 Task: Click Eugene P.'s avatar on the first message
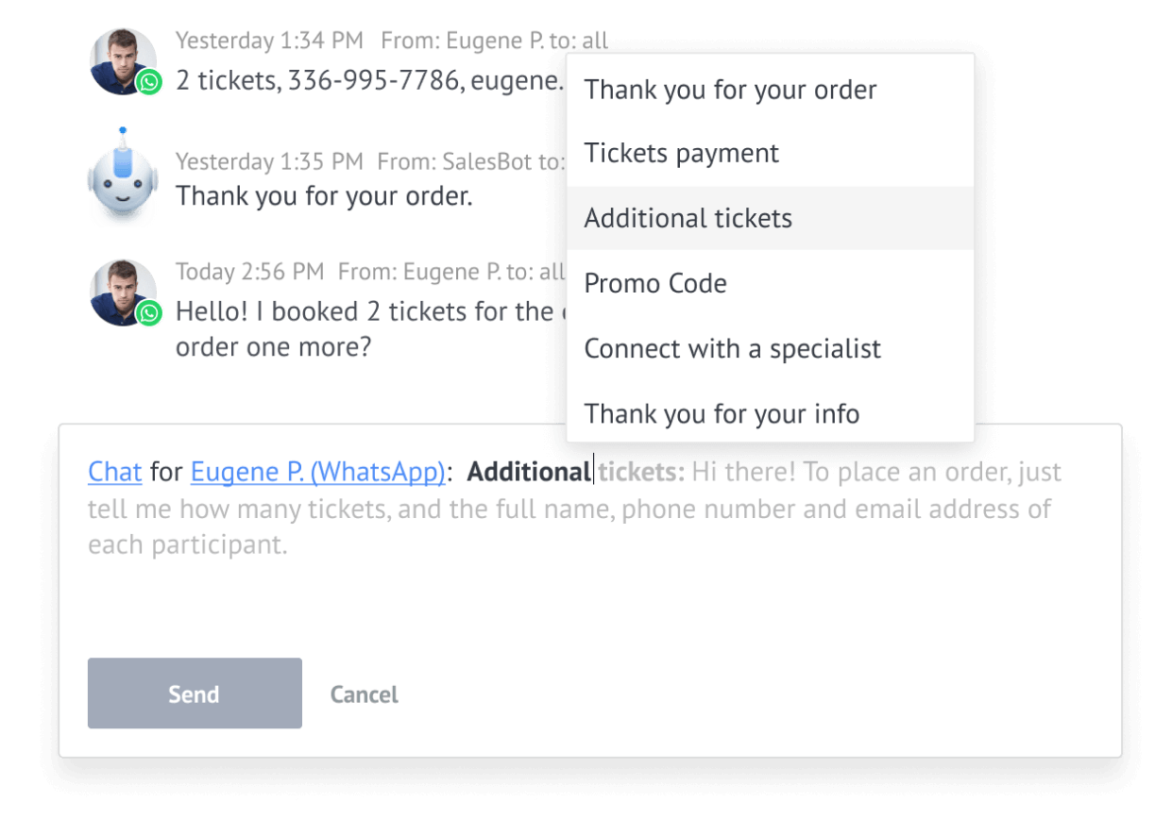pos(123,61)
